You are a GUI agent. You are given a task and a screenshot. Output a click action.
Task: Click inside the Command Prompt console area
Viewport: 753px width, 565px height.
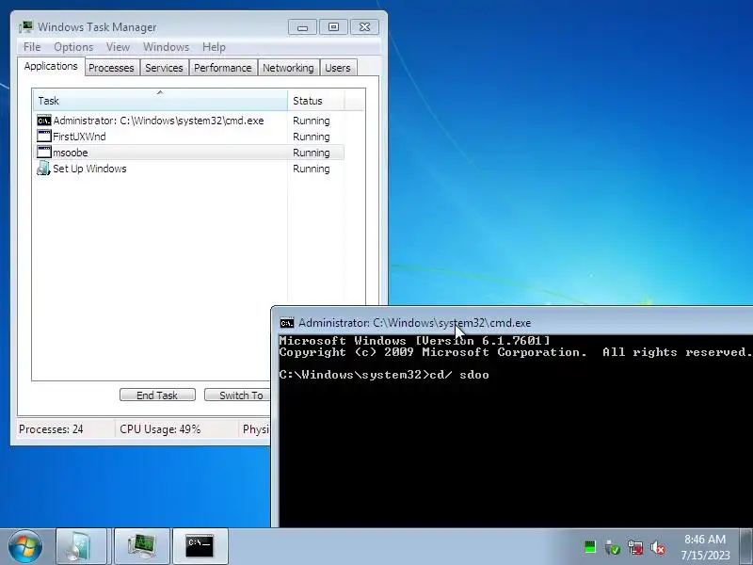coord(515,430)
